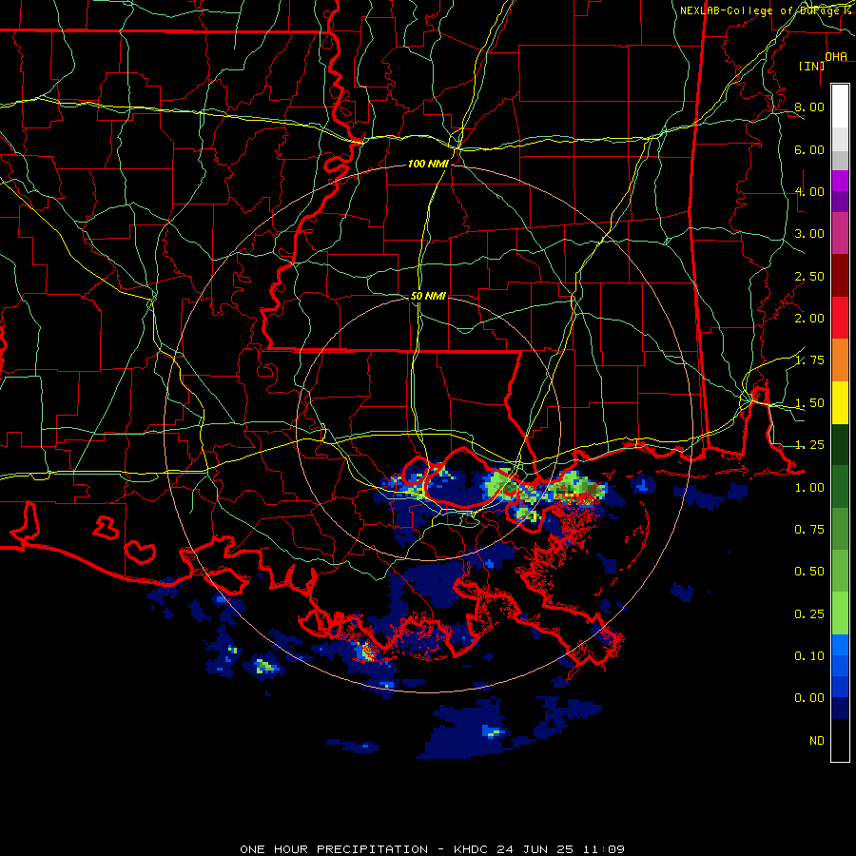Click the OHA product code label
The width and height of the screenshot is (856, 856).
pyautogui.click(x=836, y=56)
